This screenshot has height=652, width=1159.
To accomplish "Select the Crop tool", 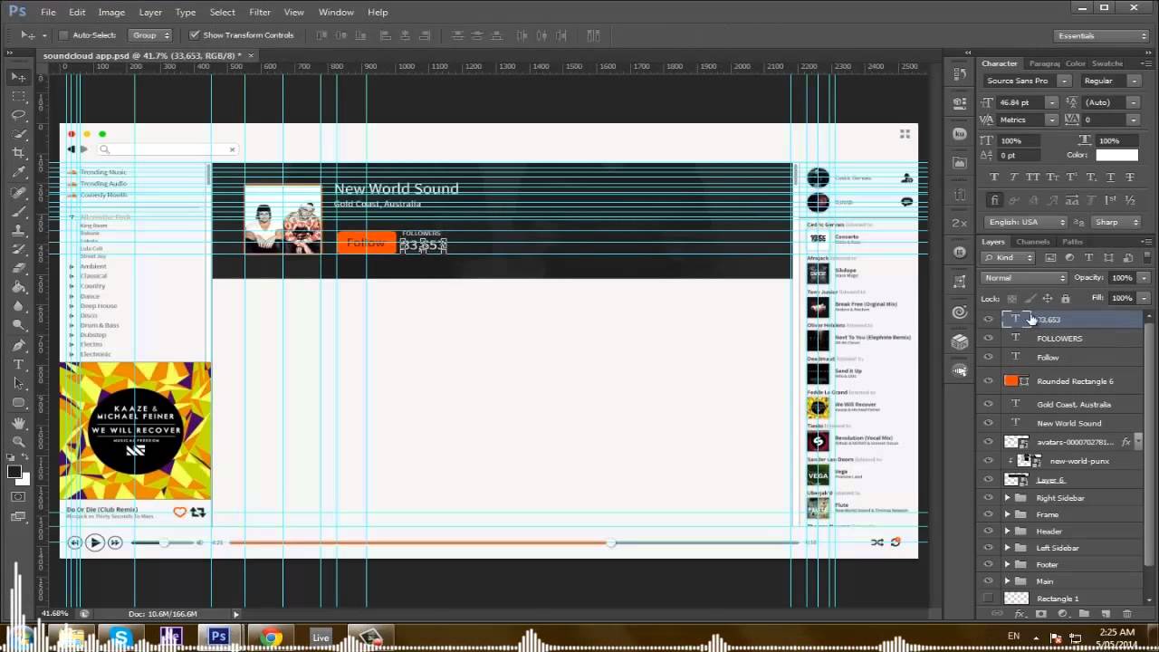I will coord(18,153).
